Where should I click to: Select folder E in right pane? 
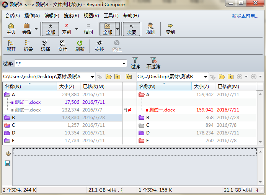click(197, 141)
